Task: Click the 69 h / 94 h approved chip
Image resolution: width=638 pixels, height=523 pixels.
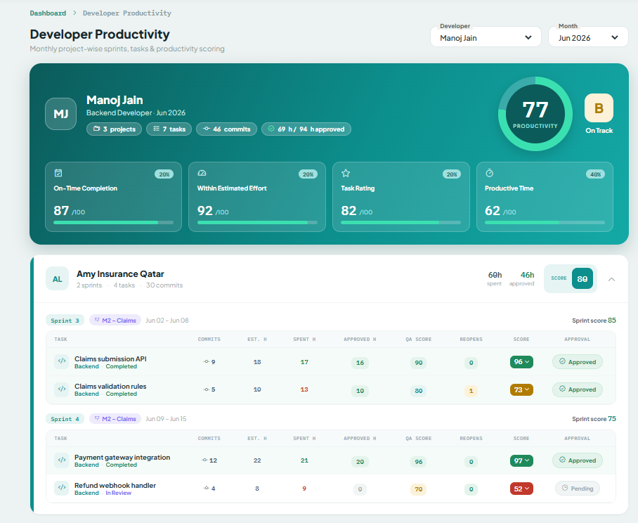Action: click(x=306, y=129)
